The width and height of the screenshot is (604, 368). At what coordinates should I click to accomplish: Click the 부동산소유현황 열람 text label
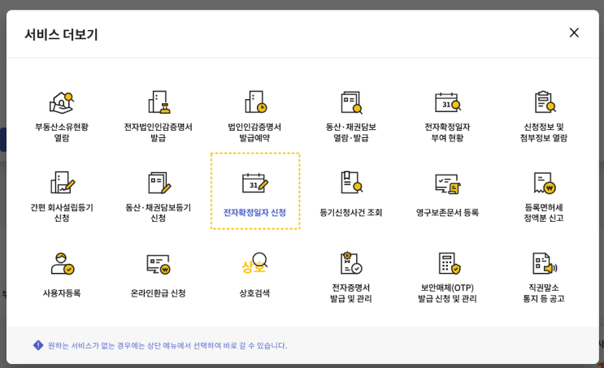click(62, 132)
